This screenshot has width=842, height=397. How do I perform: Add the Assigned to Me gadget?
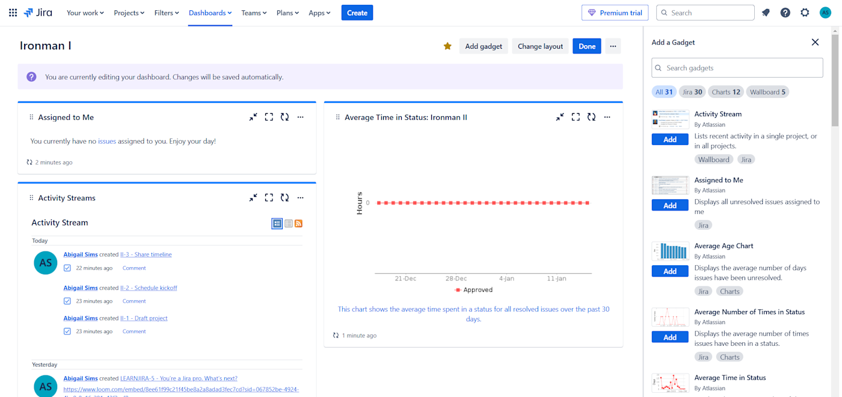pyautogui.click(x=670, y=205)
